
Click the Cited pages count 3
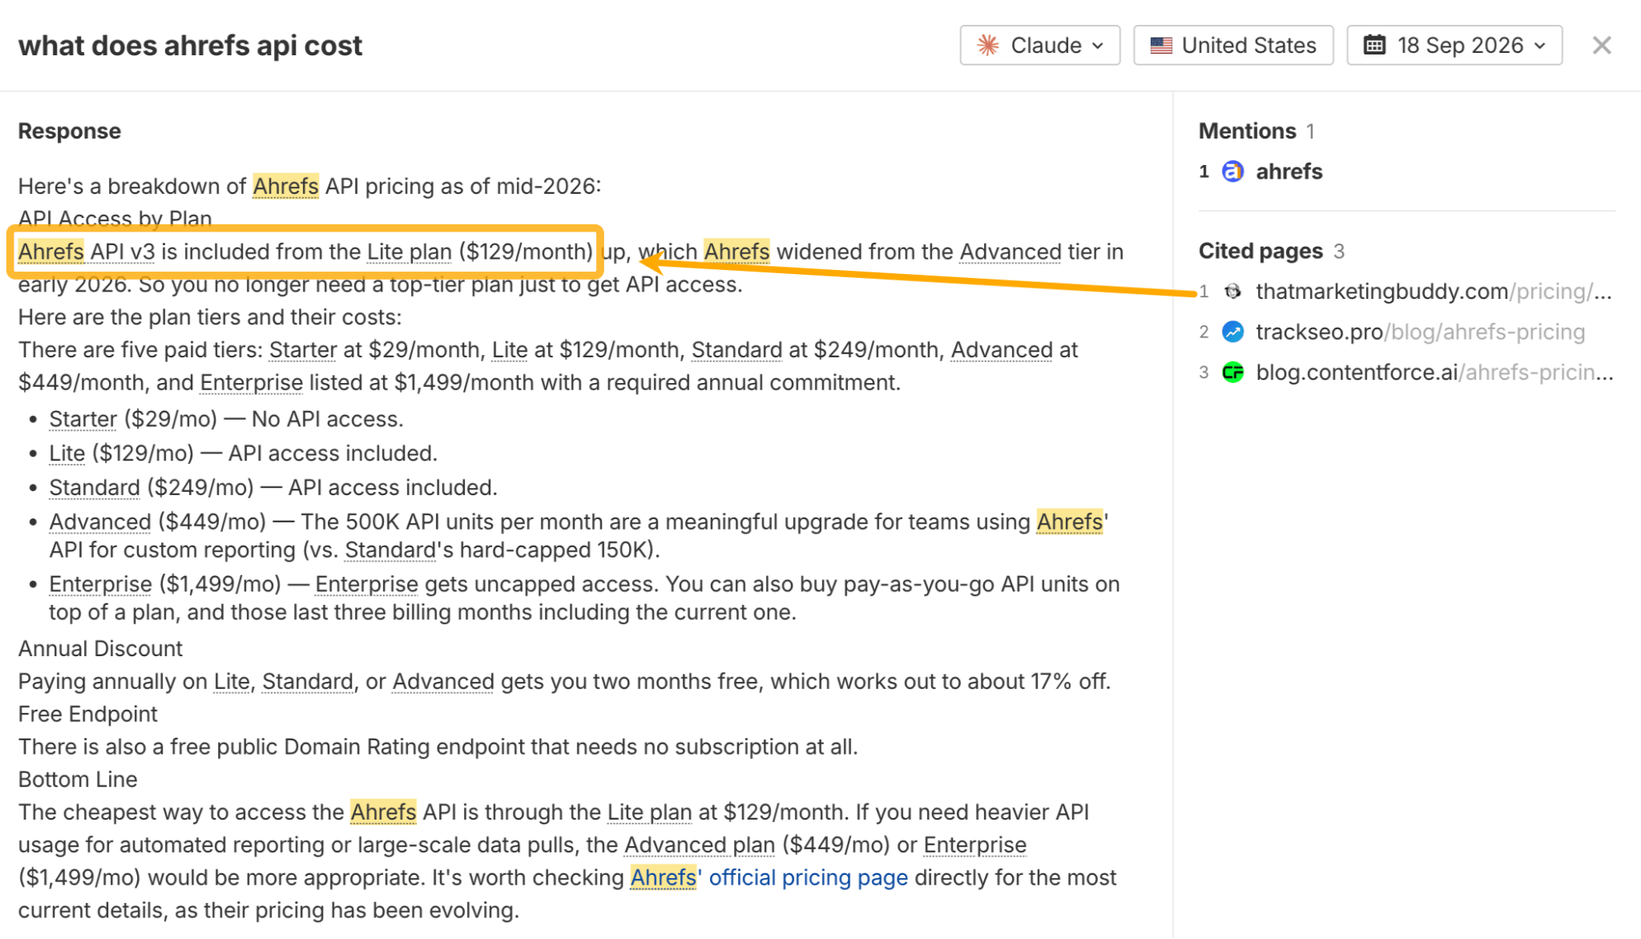(1339, 251)
